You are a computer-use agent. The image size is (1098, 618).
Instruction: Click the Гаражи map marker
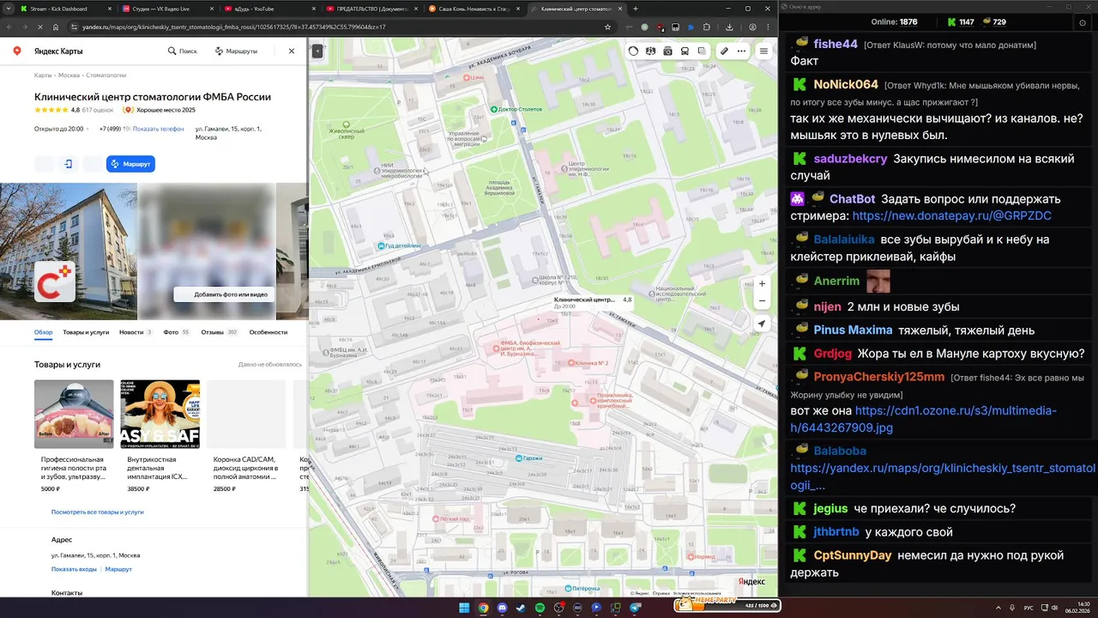[531, 458]
